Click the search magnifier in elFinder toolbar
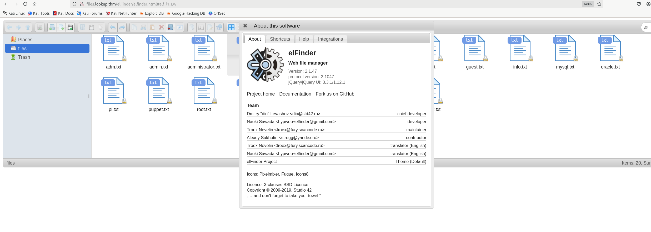 [x=646, y=27]
